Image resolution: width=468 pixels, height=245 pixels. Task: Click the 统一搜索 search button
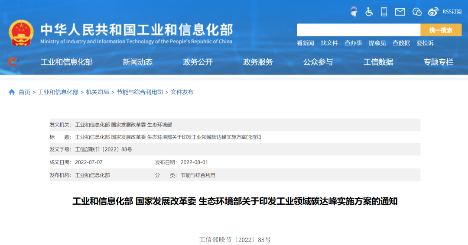[441, 30]
